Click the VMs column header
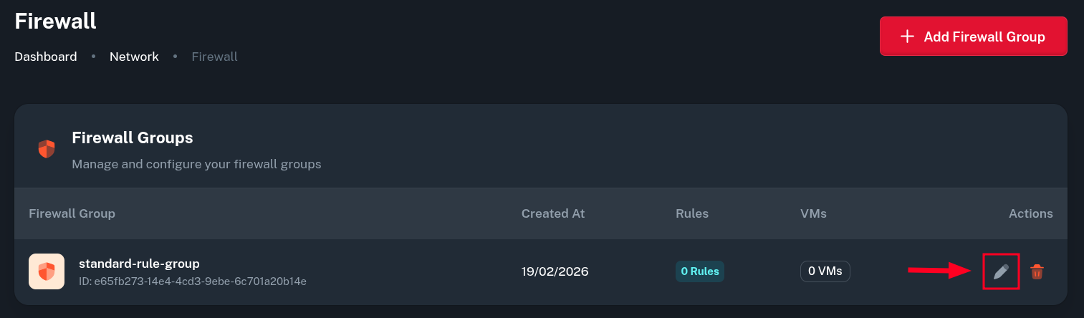This screenshot has width=1084, height=318. click(x=813, y=213)
